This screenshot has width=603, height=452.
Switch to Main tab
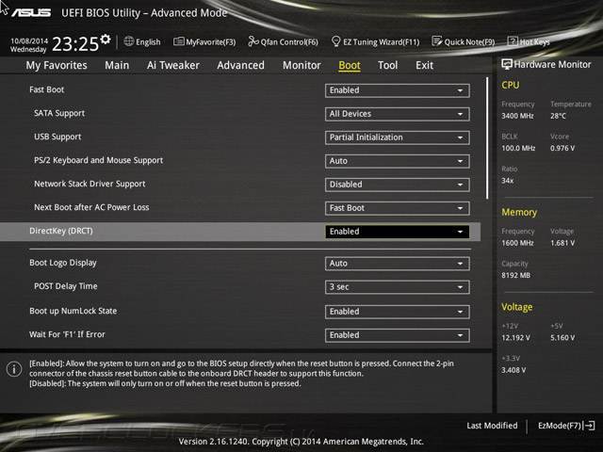pos(117,65)
